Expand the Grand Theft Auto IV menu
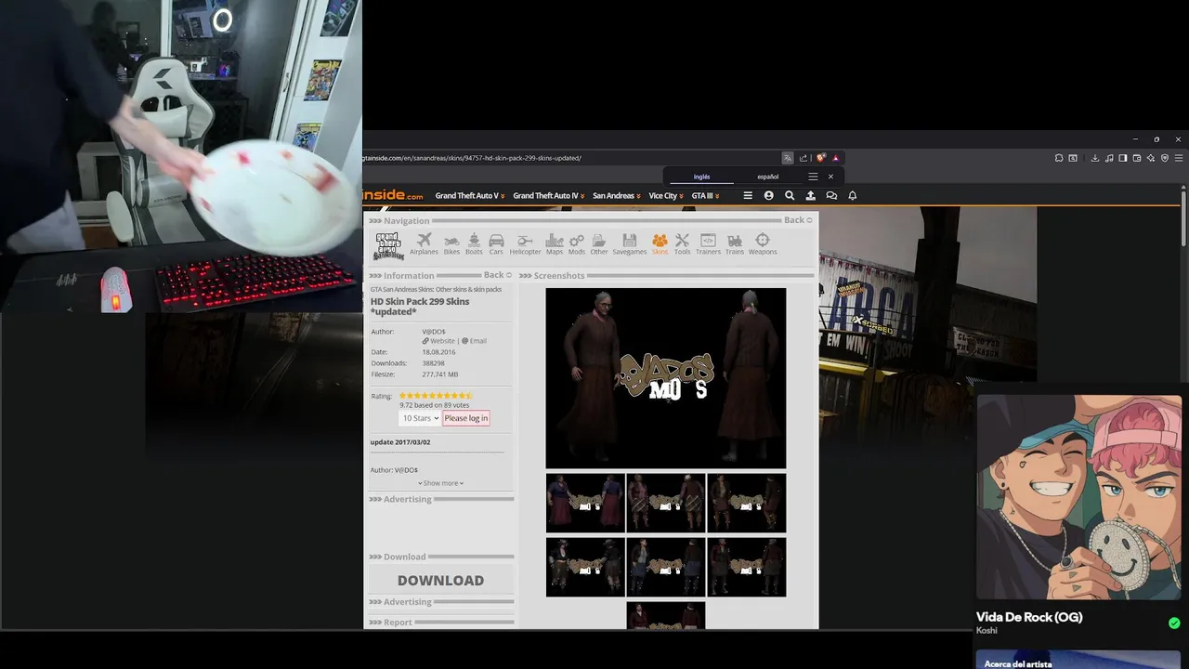1189x669 pixels. [x=549, y=196]
